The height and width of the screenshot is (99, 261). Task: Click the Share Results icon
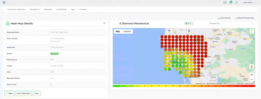pyautogui.click(x=219, y=19)
